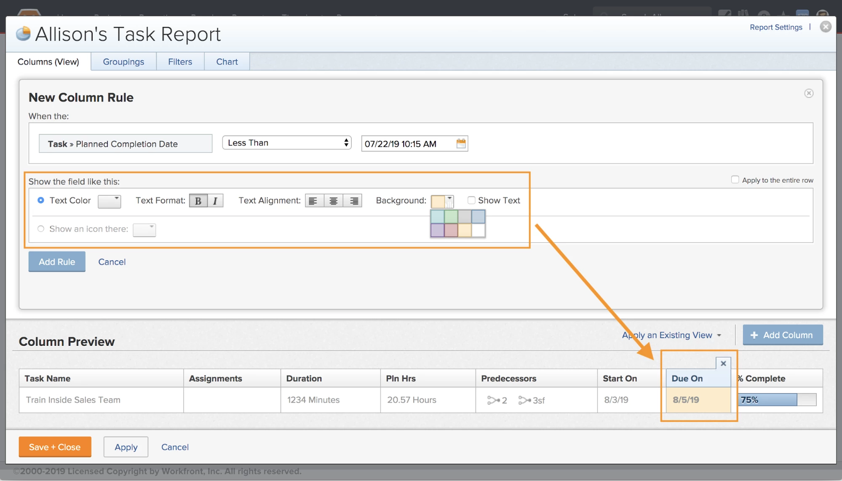Check the Show Text option

click(x=471, y=200)
